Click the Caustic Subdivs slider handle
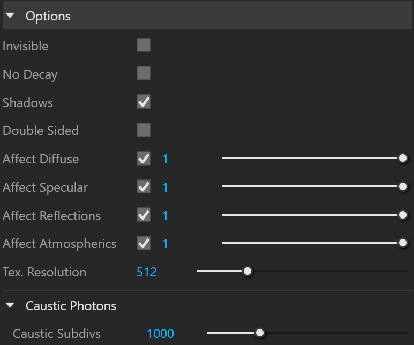The height and width of the screenshot is (345, 414). coord(260,333)
